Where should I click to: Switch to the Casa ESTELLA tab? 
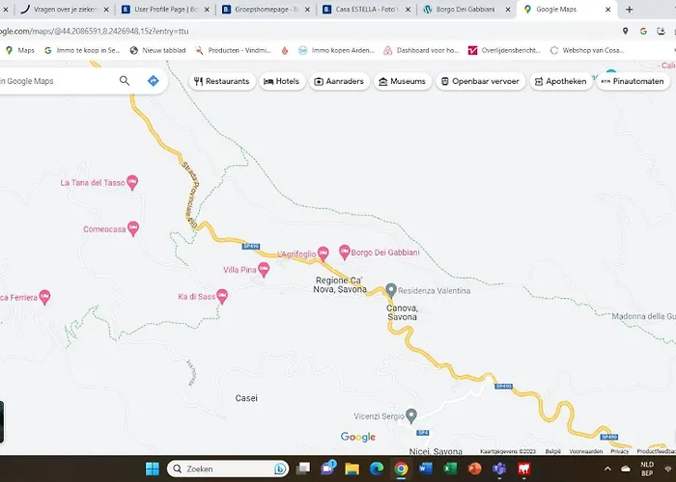click(x=366, y=9)
